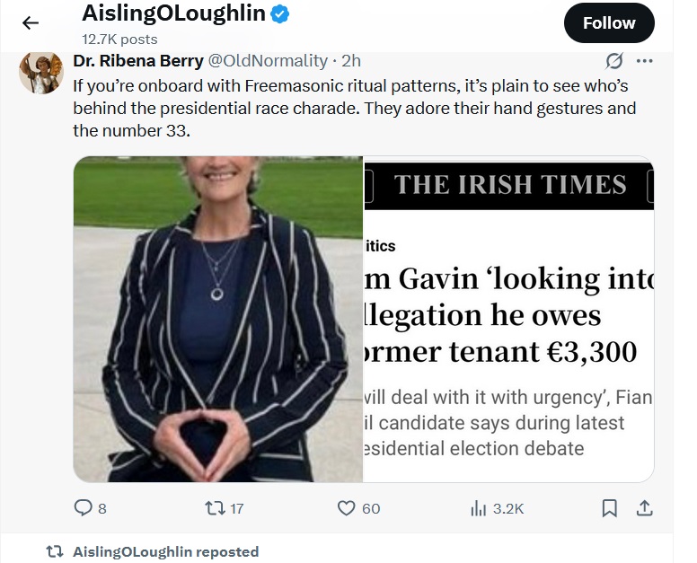Click the Grok icon on the post

pos(614,61)
